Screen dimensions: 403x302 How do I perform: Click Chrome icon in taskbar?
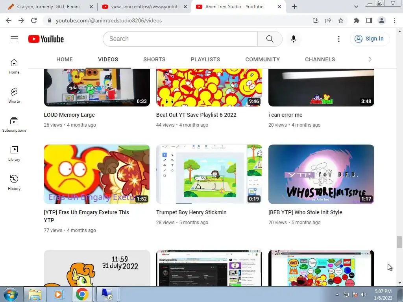[82, 294]
